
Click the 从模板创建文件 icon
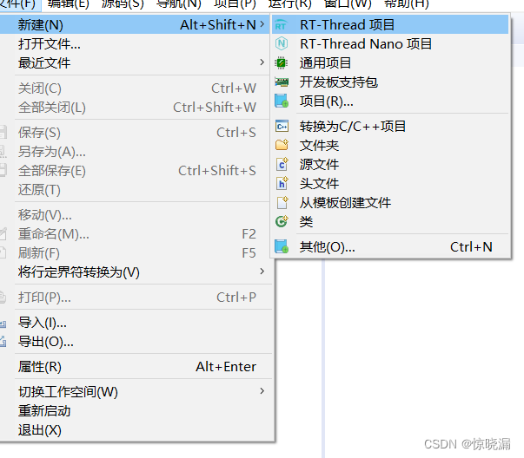[x=282, y=202]
